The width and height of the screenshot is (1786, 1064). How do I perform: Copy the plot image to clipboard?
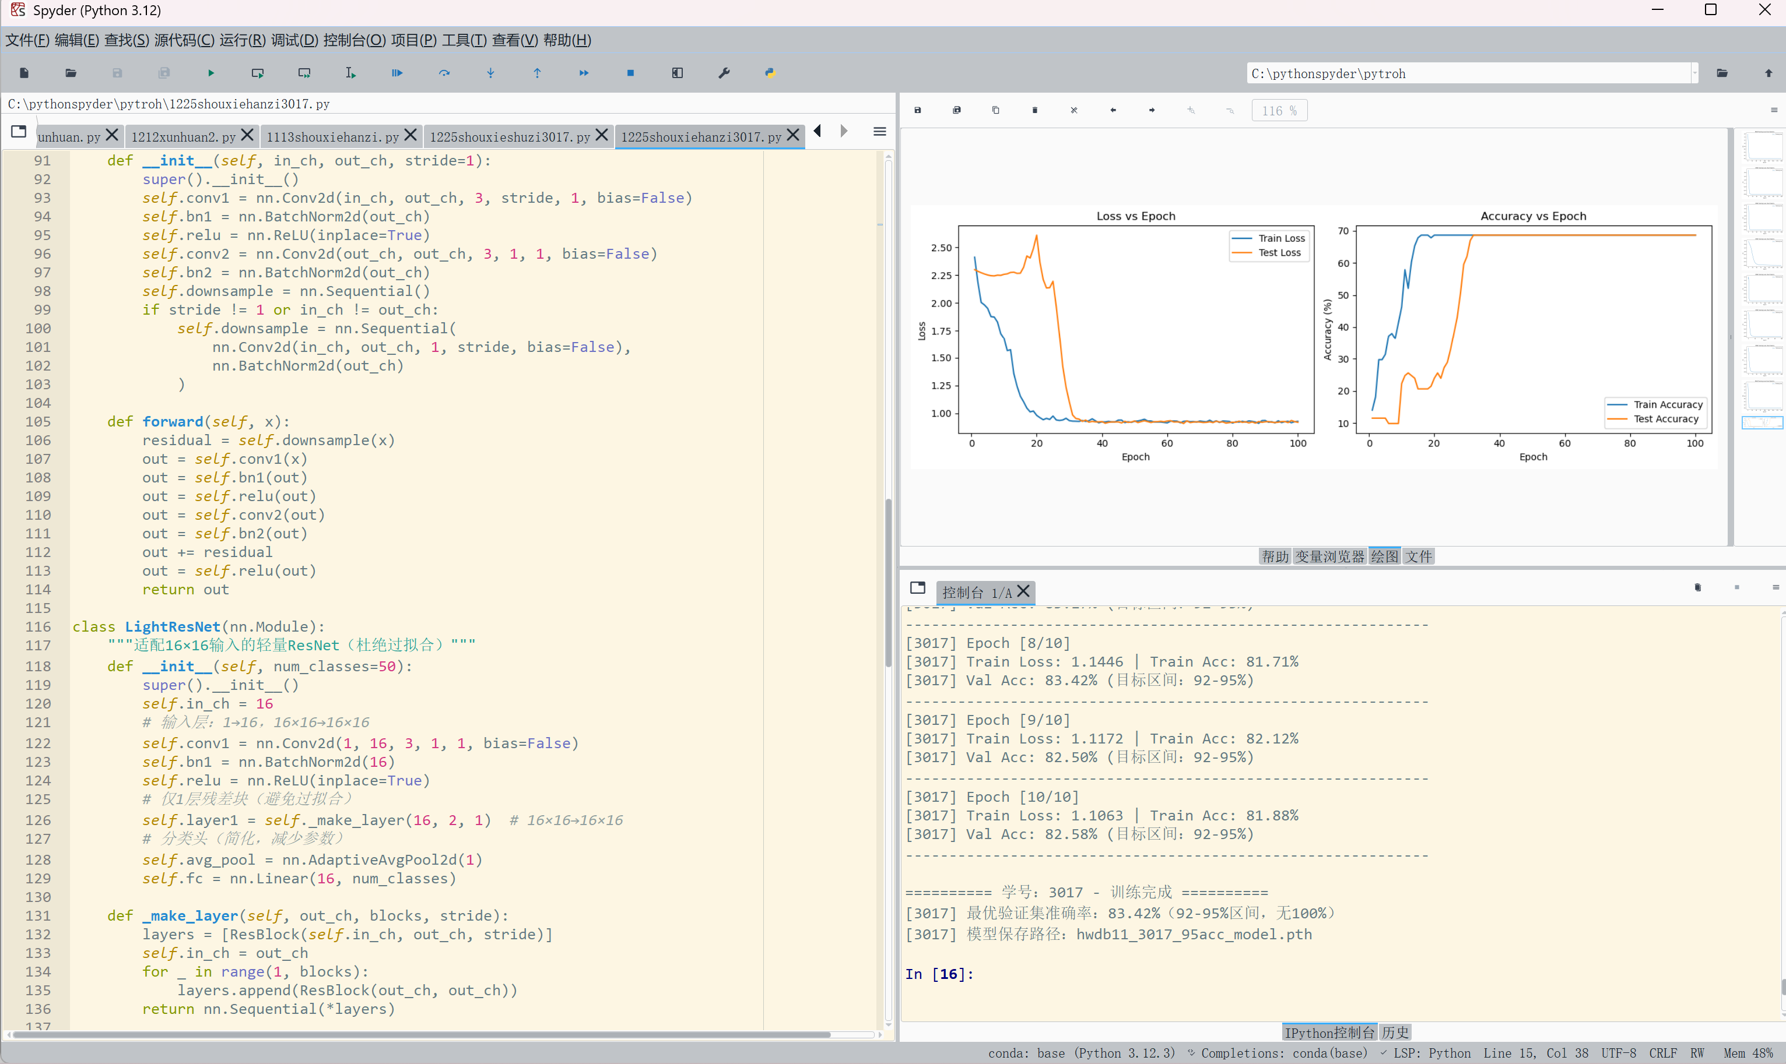click(x=995, y=110)
